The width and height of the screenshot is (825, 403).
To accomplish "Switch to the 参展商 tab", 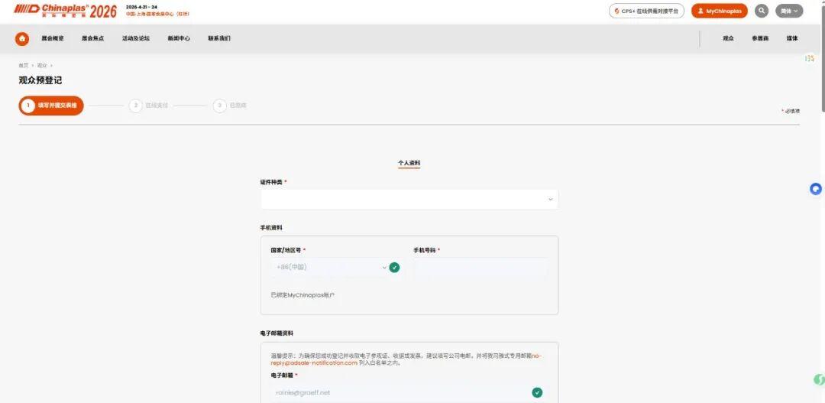I will tap(760, 38).
